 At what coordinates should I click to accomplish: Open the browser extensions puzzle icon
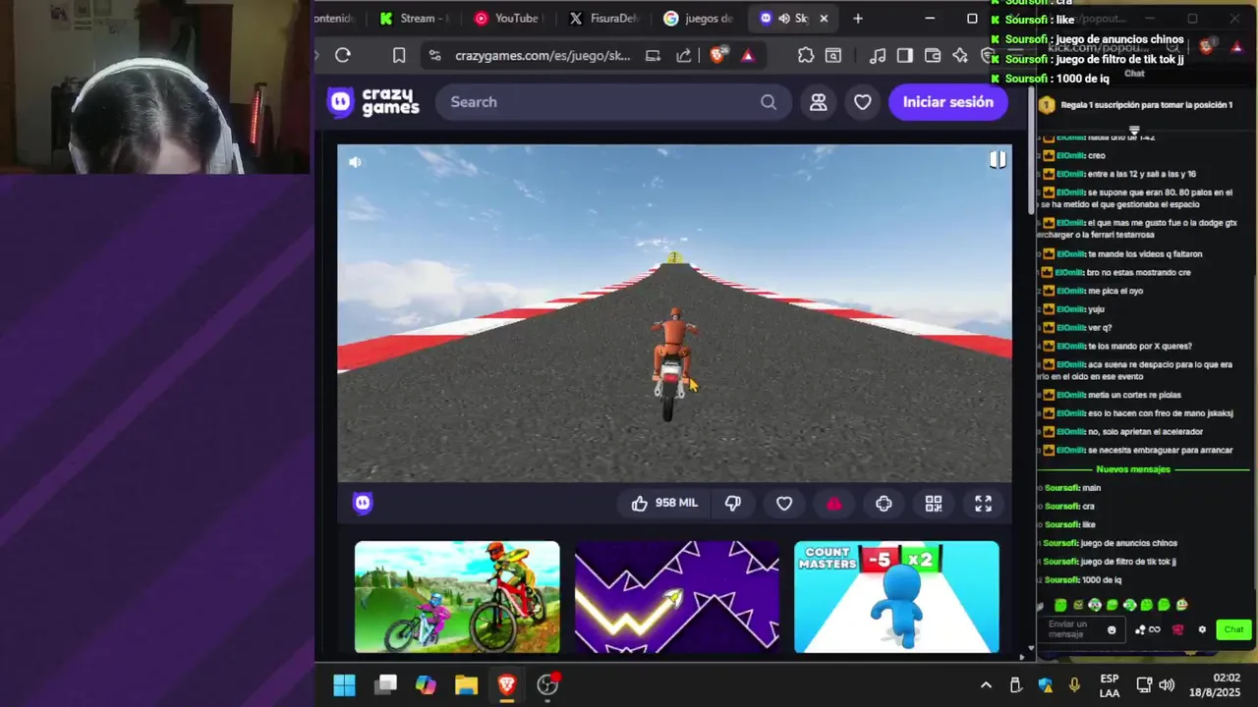tap(806, 56)
